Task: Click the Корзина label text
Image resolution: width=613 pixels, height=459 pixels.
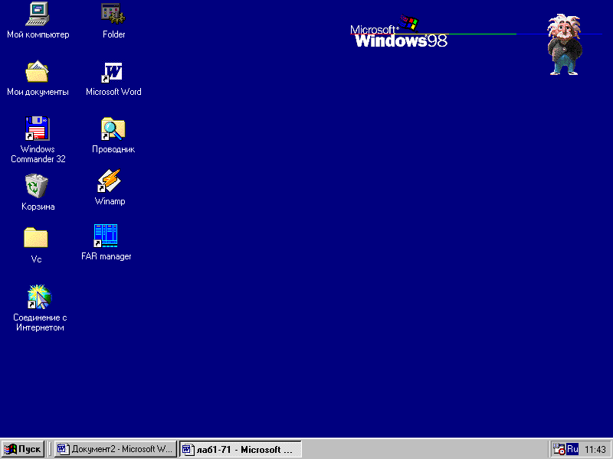Action: coord(38,207)
